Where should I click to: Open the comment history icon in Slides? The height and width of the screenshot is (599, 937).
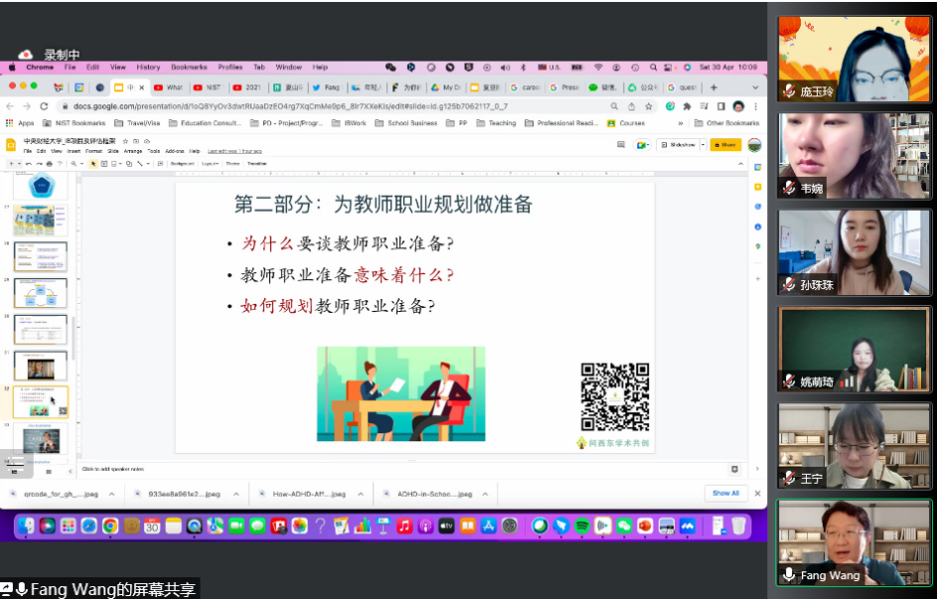click(x=620, y=144)
